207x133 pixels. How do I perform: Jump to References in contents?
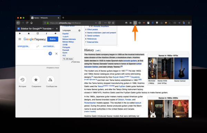(x=92, y=39)
